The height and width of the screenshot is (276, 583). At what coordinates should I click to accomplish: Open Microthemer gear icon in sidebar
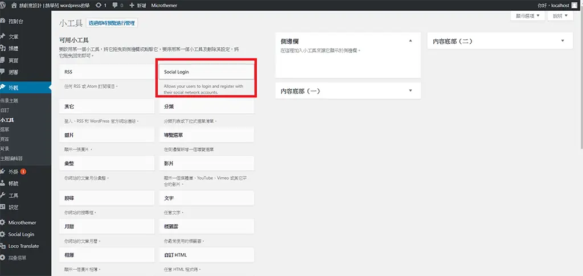pos(3,223)
